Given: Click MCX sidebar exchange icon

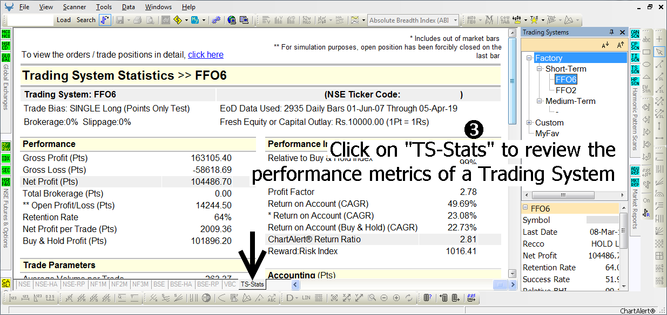Looking at the screenshot, I should (6, 34).
